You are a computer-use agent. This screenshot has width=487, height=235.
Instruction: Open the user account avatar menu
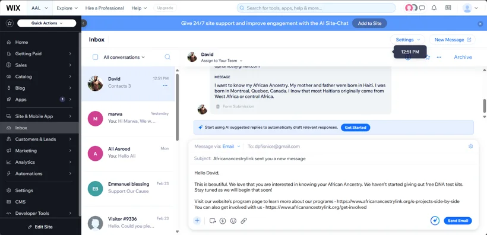pos(470,8)
